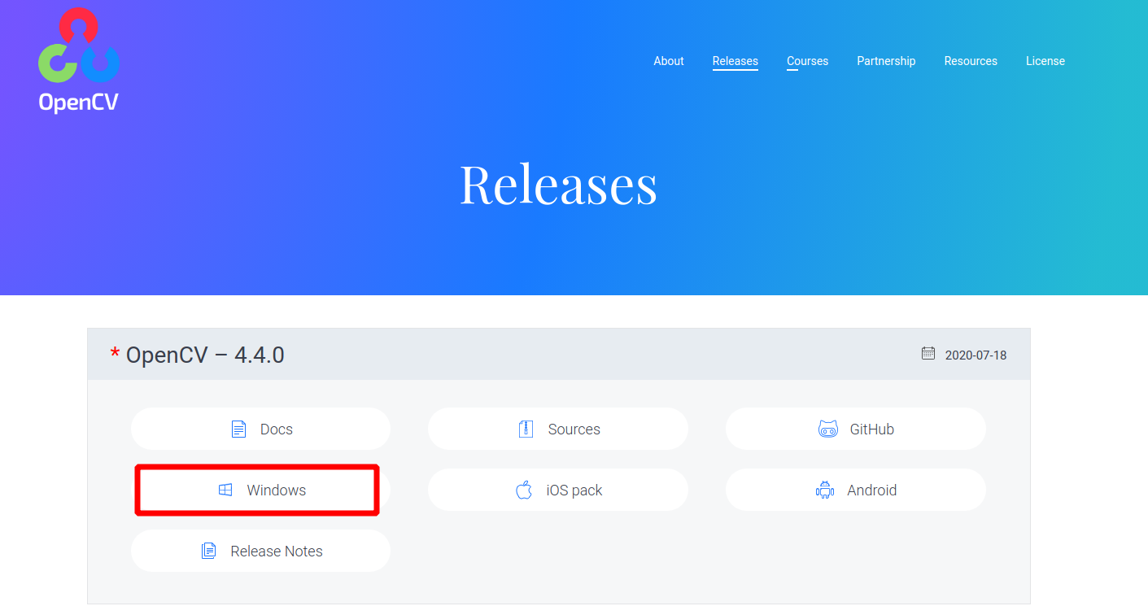Click the GitHub octocat icon
Screen dimensions: 1148x606
(x=828, y=429)
